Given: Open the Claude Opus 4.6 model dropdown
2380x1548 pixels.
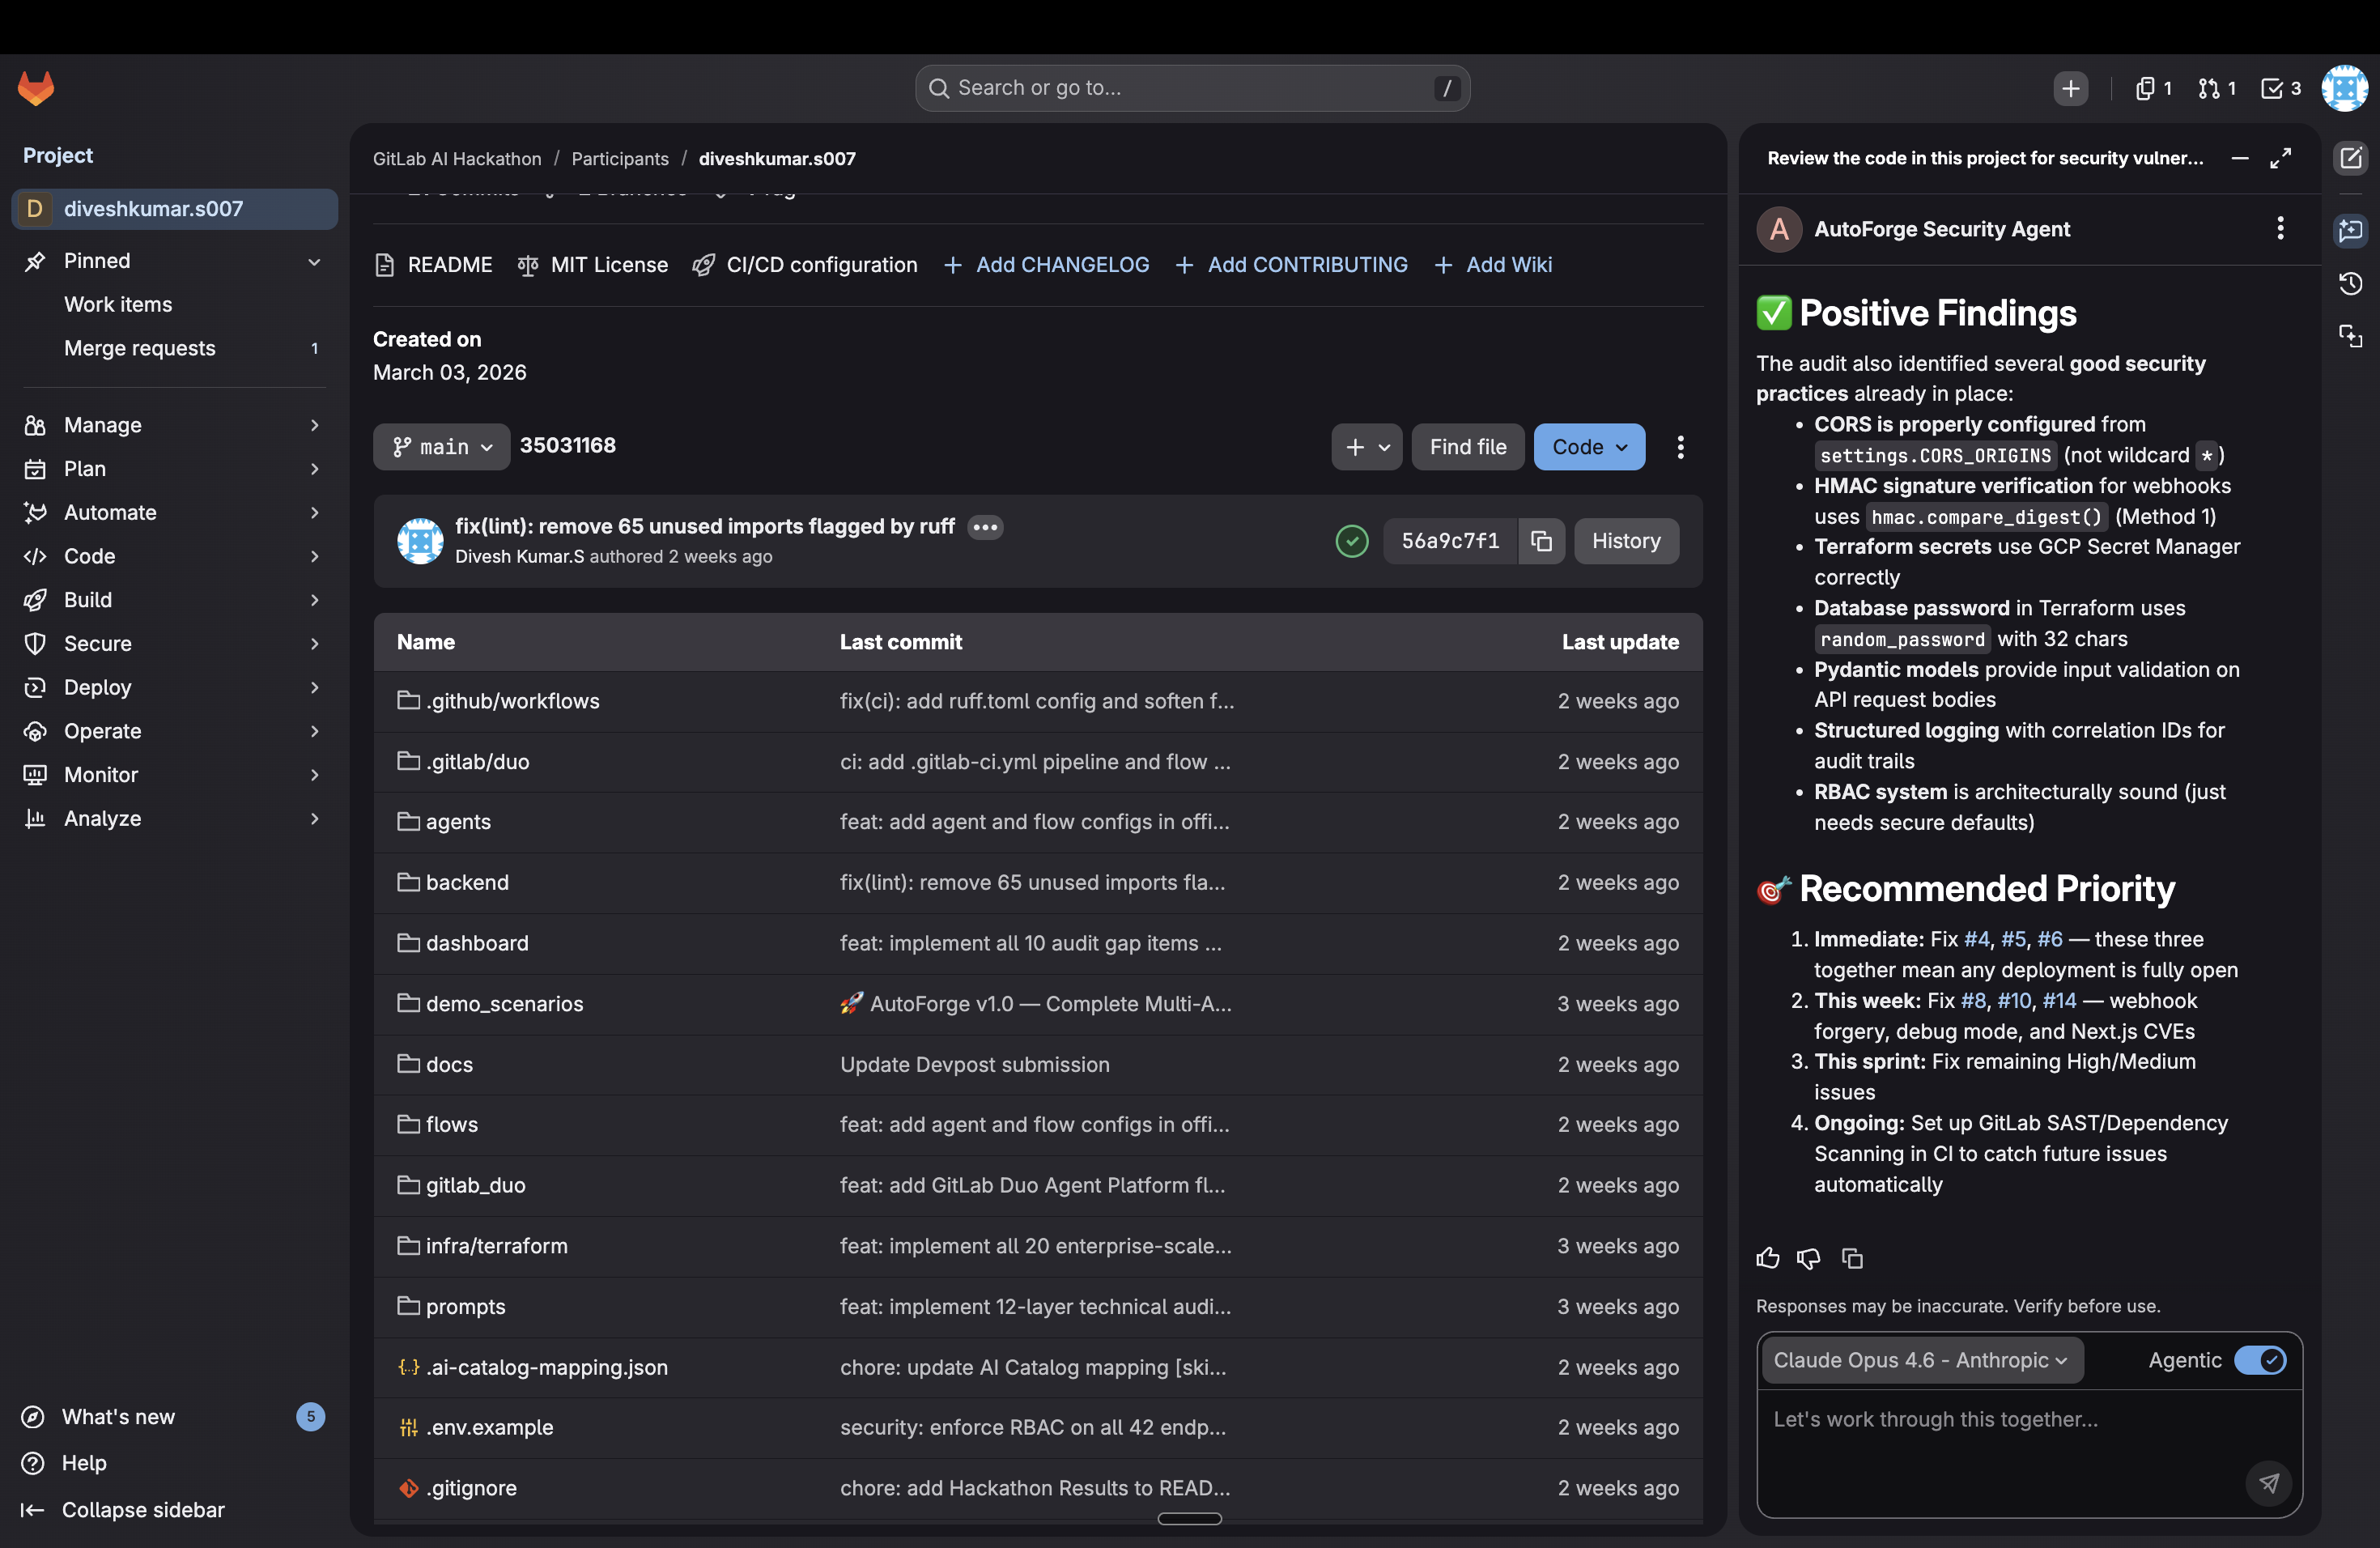Looking at the screenshot, I should (x=1920, y=1360).
